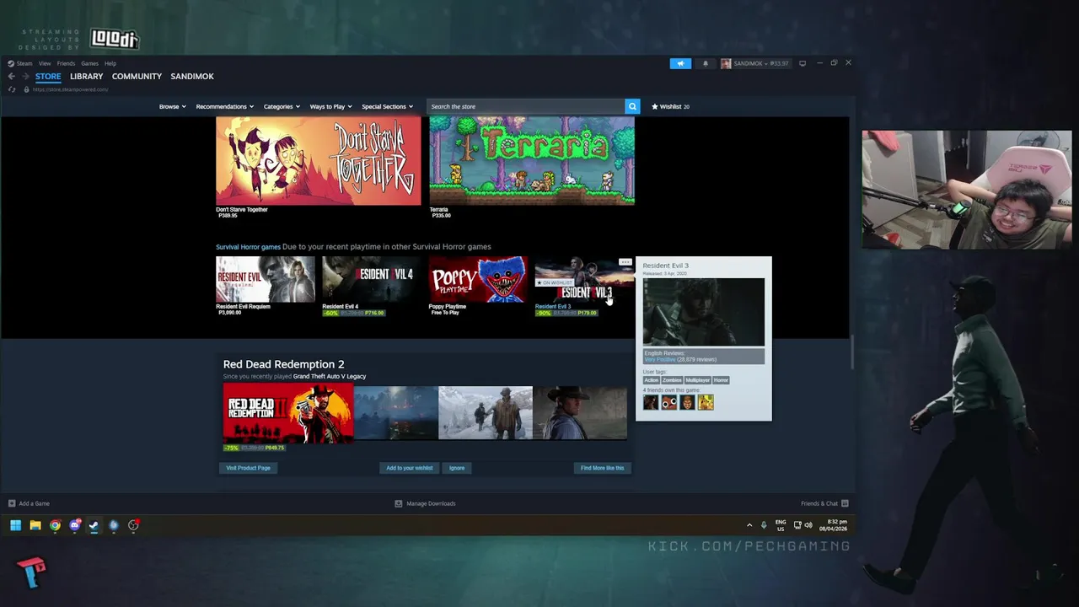
Task: Open the Windows Start menu
Action: point(15,525)
